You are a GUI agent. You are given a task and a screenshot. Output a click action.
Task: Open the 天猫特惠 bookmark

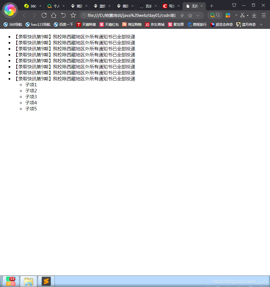[x=86, y=24]
